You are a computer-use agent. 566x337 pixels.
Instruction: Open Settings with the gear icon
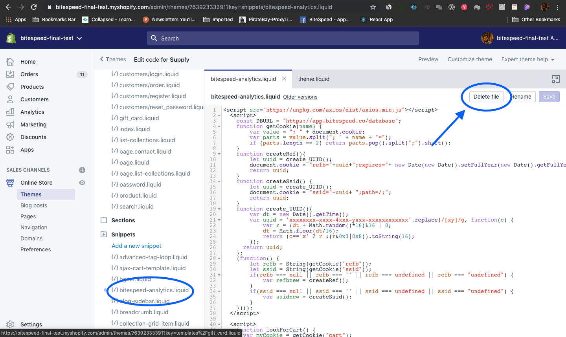pyautogui.click(x=11, y=324)
